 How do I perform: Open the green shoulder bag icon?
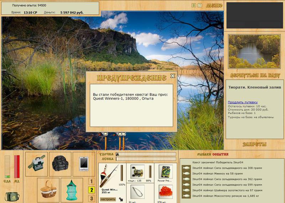tap(12, 196)
